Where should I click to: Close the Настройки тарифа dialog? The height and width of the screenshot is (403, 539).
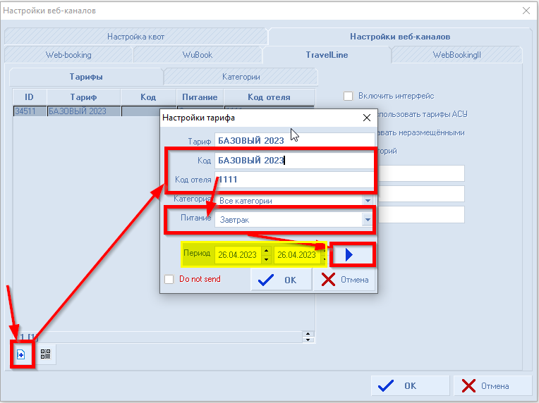pyautogui.click(x=366, y=118)
